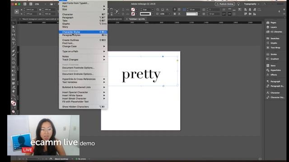This screenshot has width=289, height=162.
Task: Switch to the March Instagram Lunch document tab
Action: pos(40,19)
